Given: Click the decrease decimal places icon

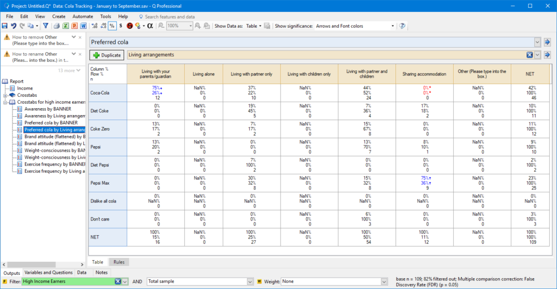Looking at the screenshot, I should coord(103,26).
